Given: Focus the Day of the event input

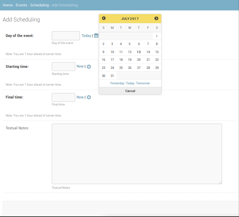Looking at the screenshot, I should point(66,36).
